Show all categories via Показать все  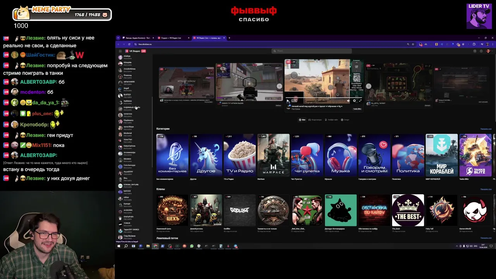486,129
